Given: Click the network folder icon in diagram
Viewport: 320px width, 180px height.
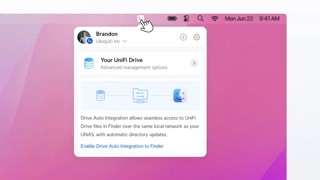Looking at the screenshot, I should [x=140, y=95].
